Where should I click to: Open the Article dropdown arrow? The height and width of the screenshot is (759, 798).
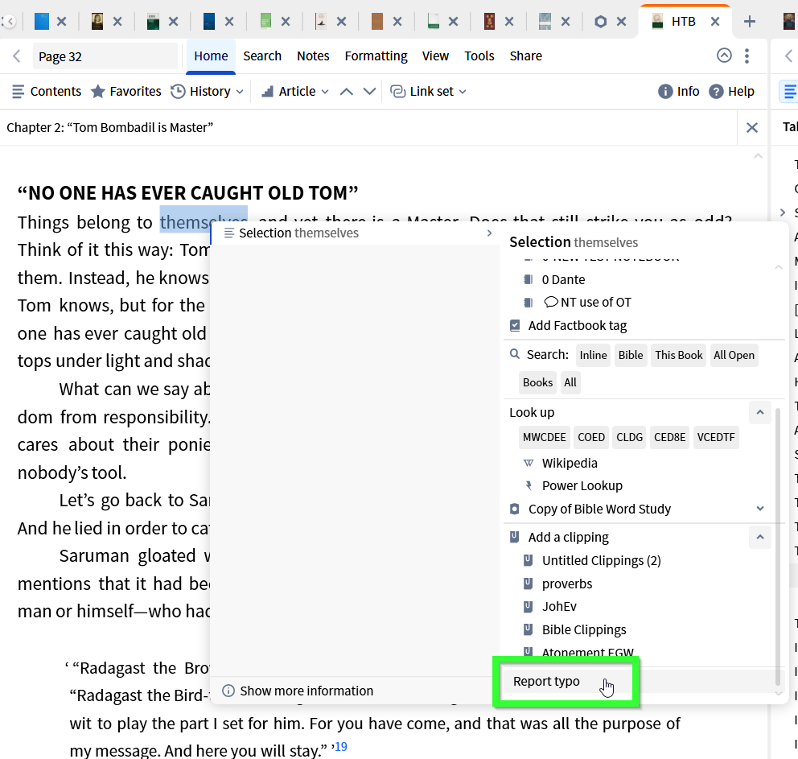click(325, 92)
